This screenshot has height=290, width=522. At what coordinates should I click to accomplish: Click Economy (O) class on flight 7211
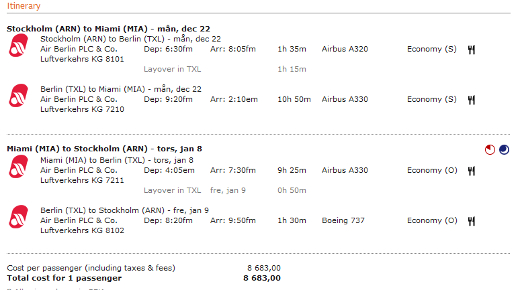tap(432, 170)
